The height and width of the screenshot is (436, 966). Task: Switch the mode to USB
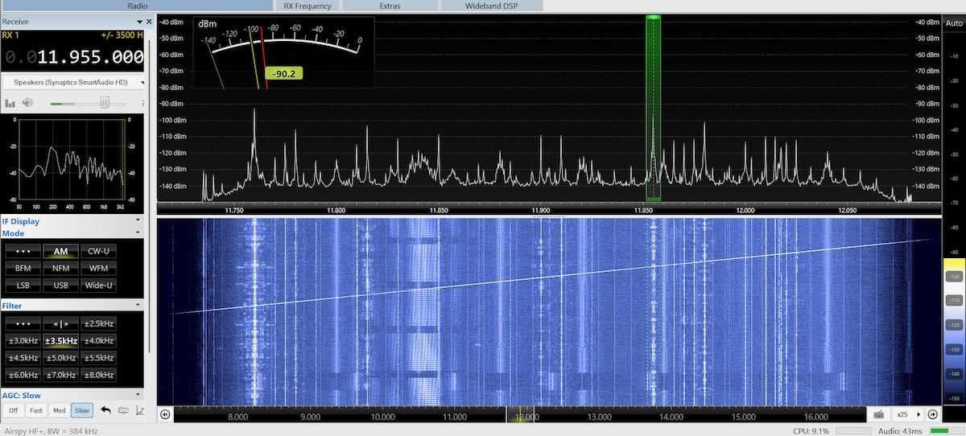pos(60,286)
